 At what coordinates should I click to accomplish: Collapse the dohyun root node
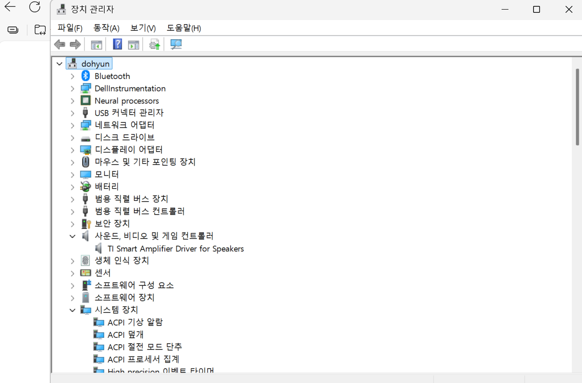[x=59, y=64]
